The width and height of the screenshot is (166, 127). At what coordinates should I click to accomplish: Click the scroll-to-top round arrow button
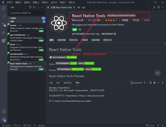click(158, 73)
